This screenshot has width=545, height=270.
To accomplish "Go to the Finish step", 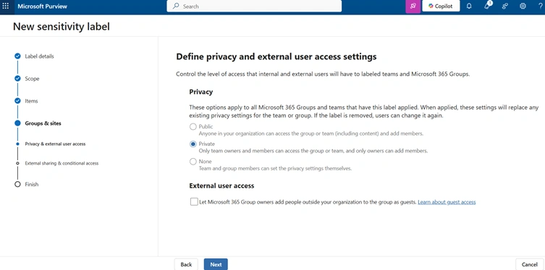I will point(32,184).
